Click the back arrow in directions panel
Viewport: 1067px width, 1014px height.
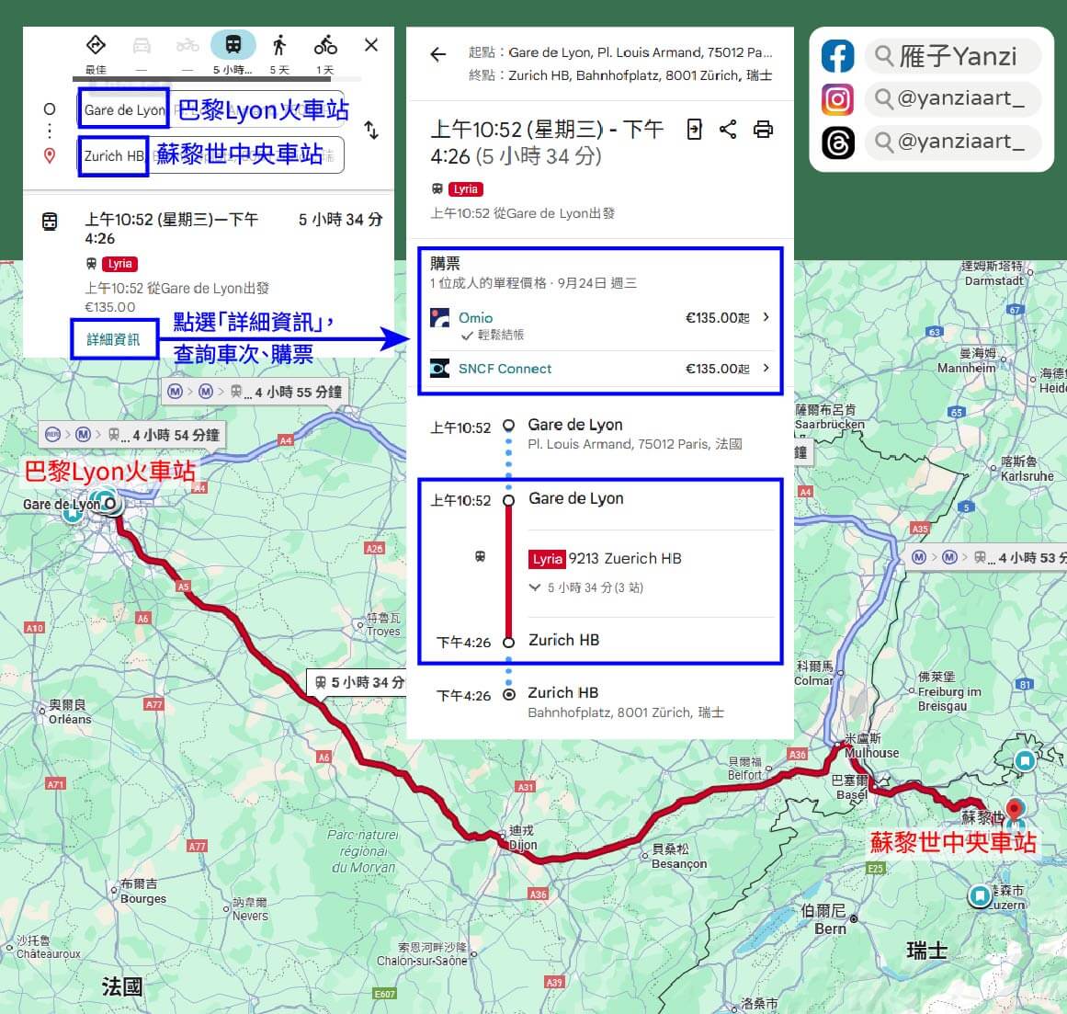click(437, 54)
